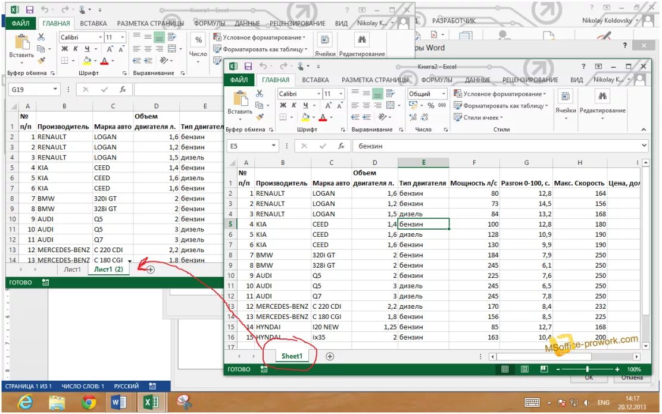Open name box dropdown showing G19
Screen dimensions: 662x414
[55, 89]
